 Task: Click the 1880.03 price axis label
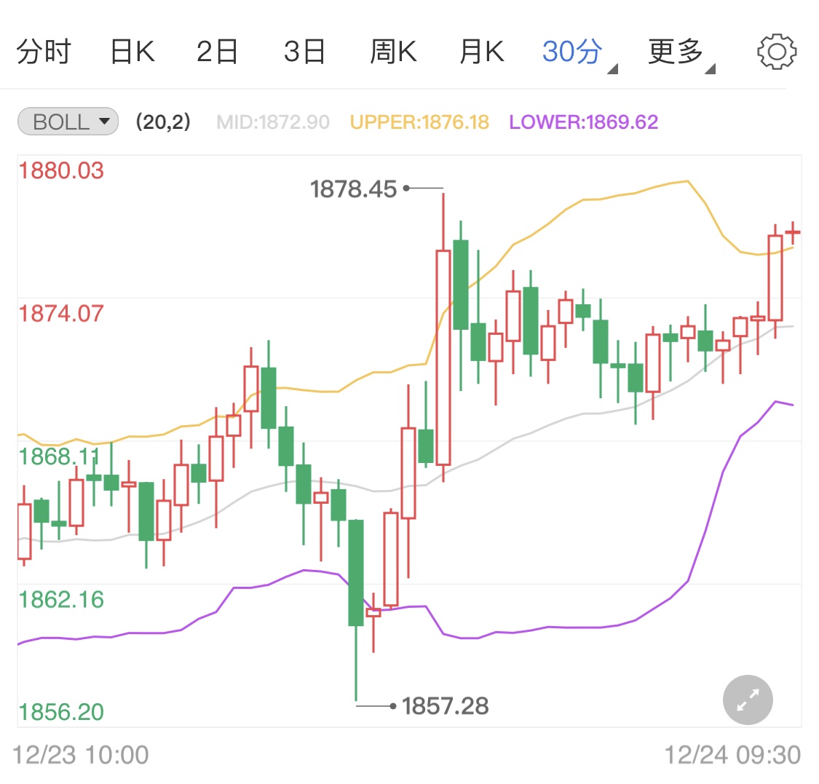pos(61,171)
